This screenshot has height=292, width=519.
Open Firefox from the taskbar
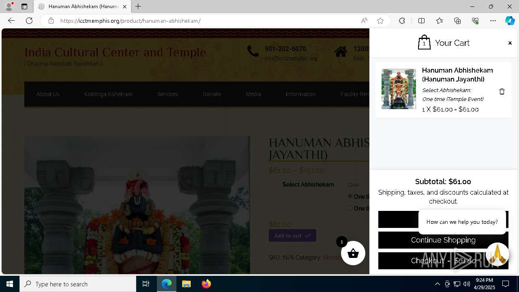[206, 284]
